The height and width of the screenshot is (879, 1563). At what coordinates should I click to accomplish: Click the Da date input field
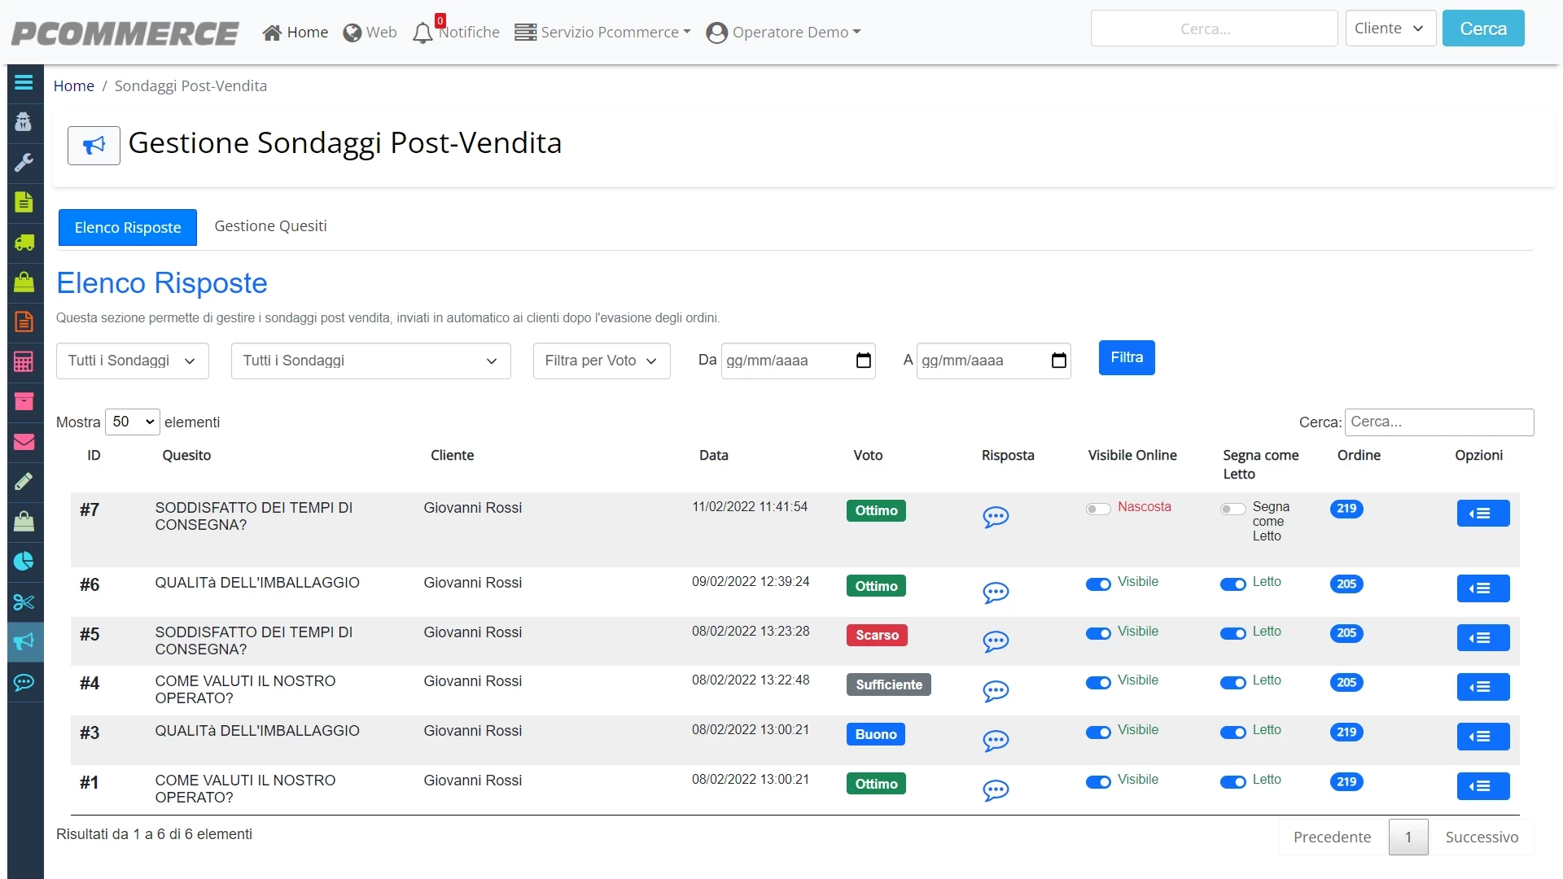click(798, 361)
